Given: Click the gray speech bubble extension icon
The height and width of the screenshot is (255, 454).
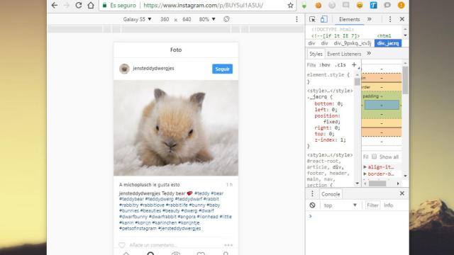Looking at the screenshot, I should click(x=387, y=5).
